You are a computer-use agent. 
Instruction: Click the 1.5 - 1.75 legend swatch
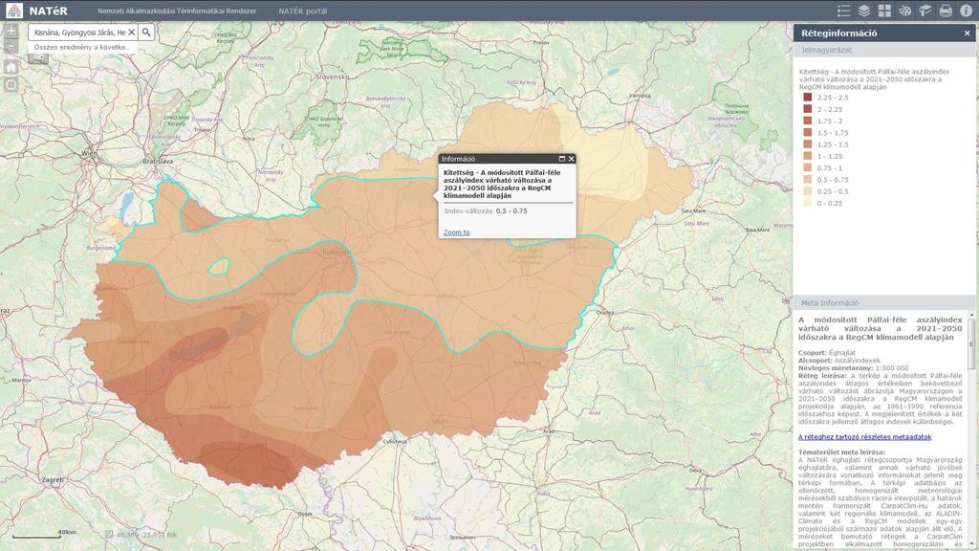(807, 132)
